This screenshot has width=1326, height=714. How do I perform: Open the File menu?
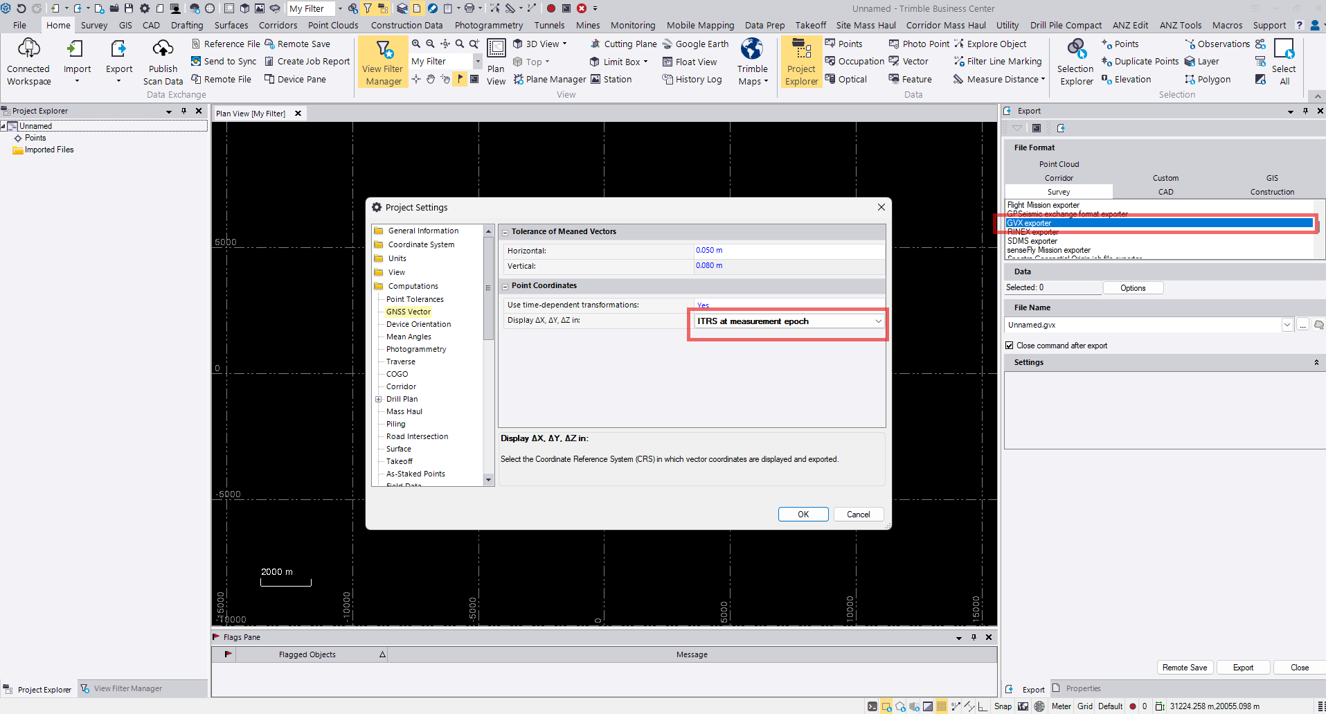[x=19, y=25]
